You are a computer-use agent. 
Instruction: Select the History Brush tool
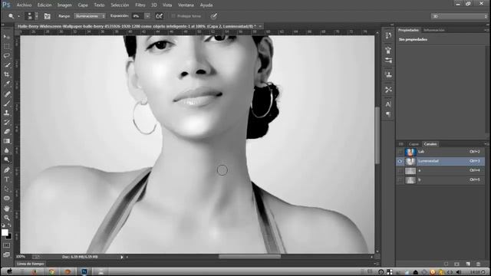coord(7,122)
